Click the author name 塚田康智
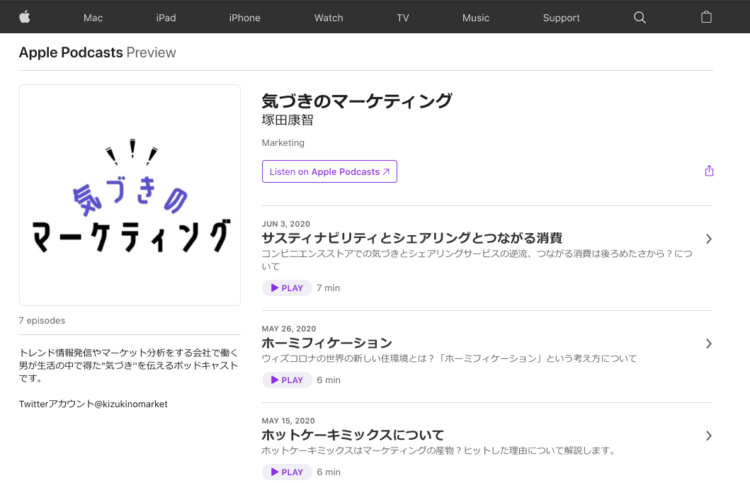The height and width of the screenshot is (483, 750). coord(287,120)
